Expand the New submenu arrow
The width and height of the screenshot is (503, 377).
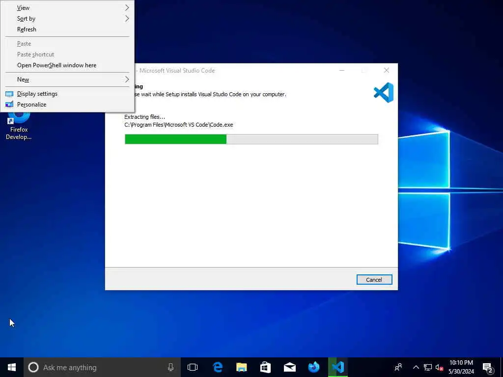coord(127,79)
